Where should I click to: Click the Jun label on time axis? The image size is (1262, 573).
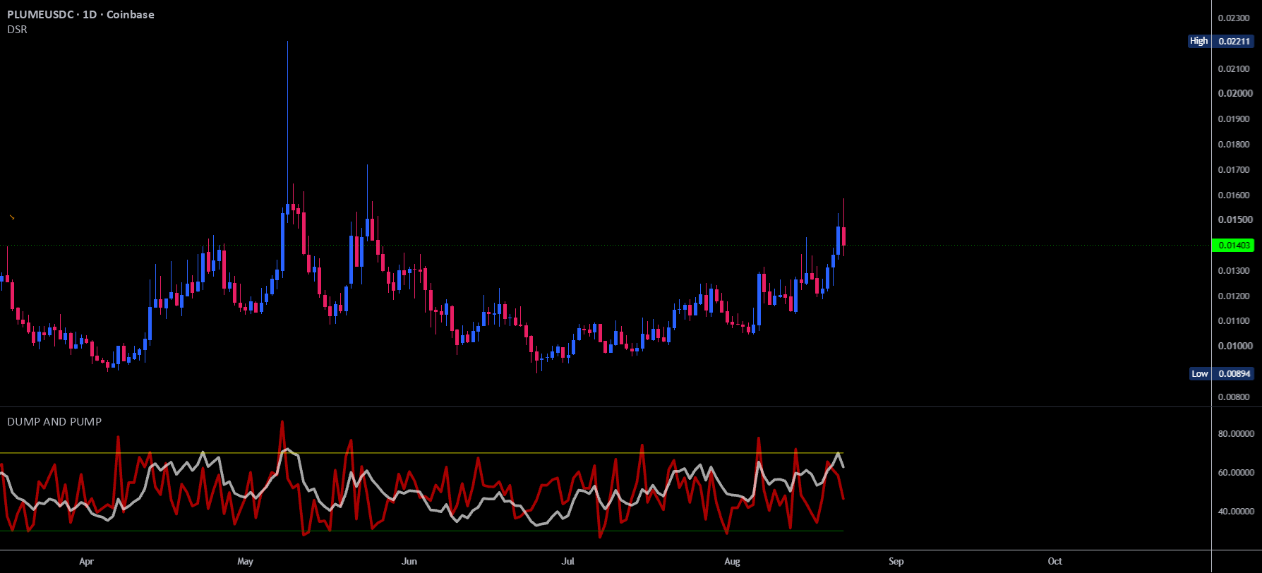[x=409, y=561]
